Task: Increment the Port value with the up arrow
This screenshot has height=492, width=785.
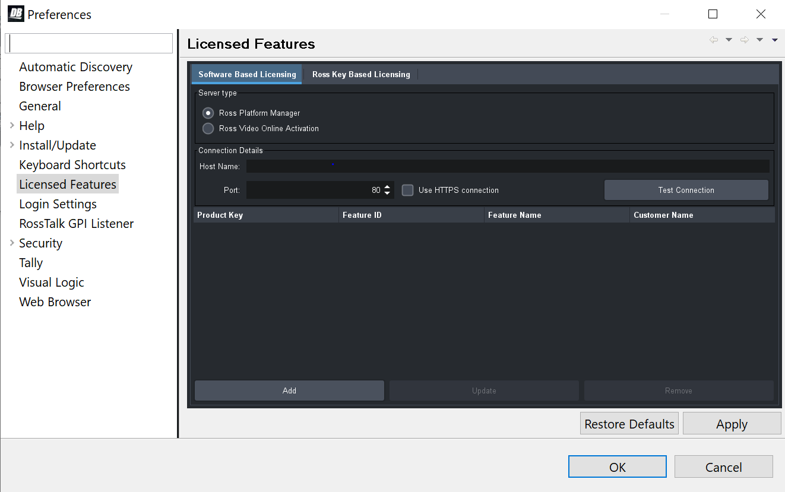Action: coord(387,186)
